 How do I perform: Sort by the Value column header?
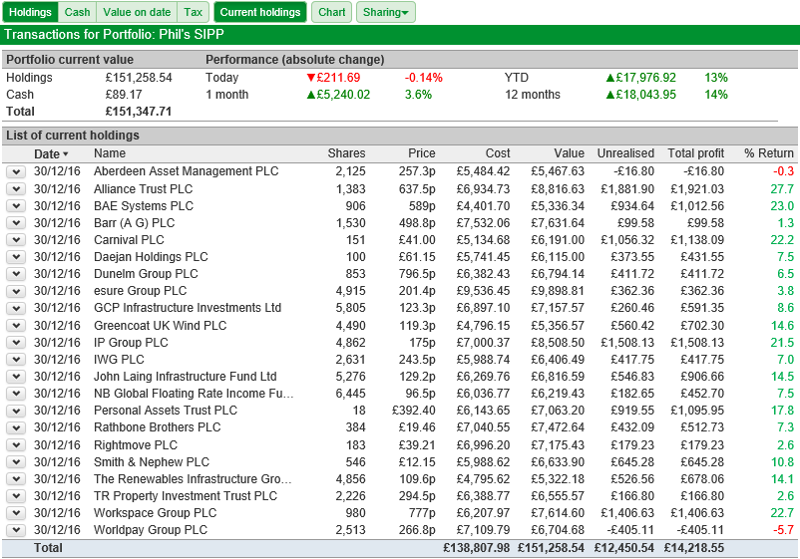569,153
